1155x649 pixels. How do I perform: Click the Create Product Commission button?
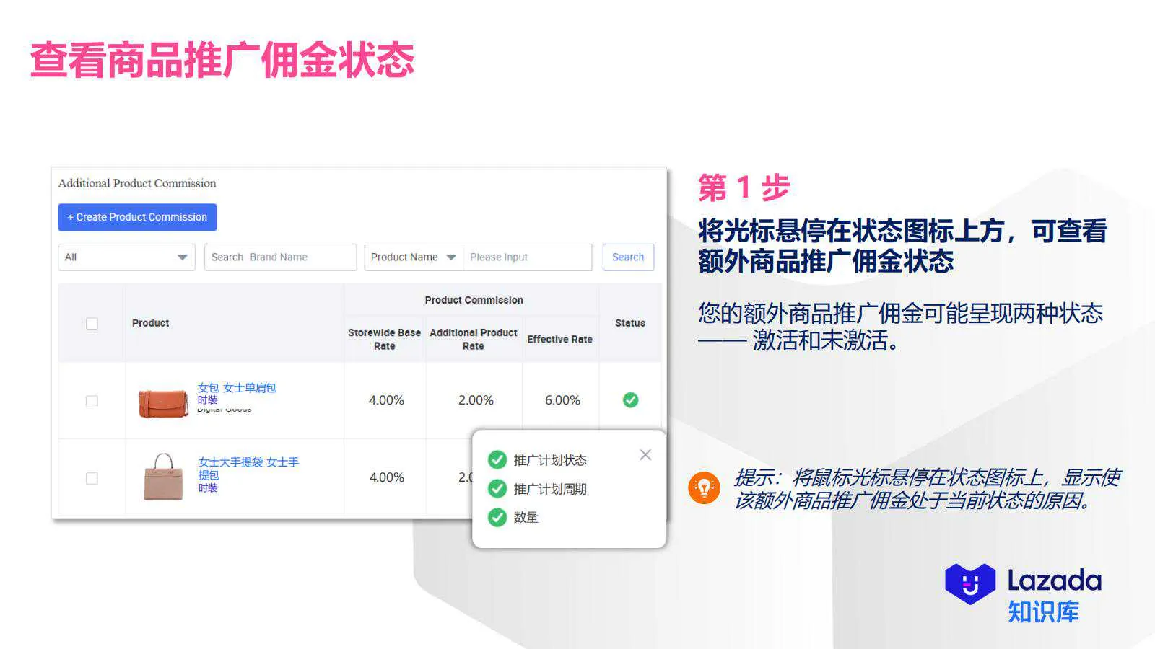click(137, 216)
